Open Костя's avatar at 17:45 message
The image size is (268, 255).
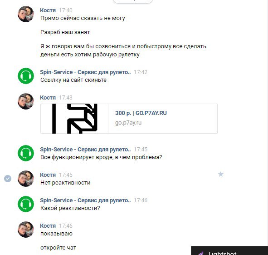coord(26,179)
